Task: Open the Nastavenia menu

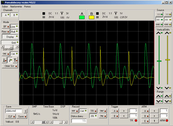Action: click(16, 7)
